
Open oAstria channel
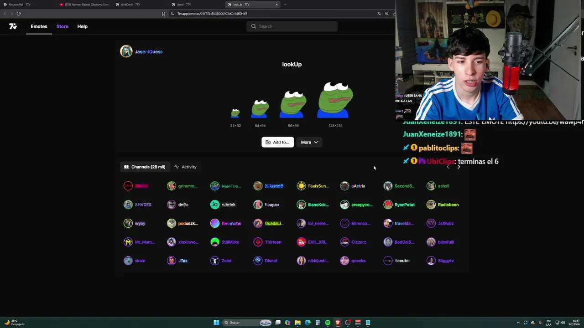pyautogui.click(x=353, y=186)
